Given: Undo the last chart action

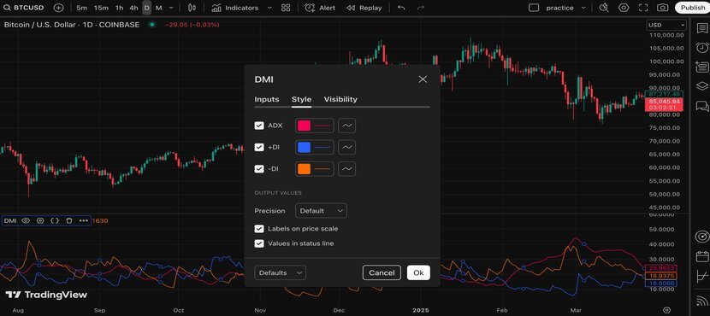Looking at the screenshot, I should (400, 8).
